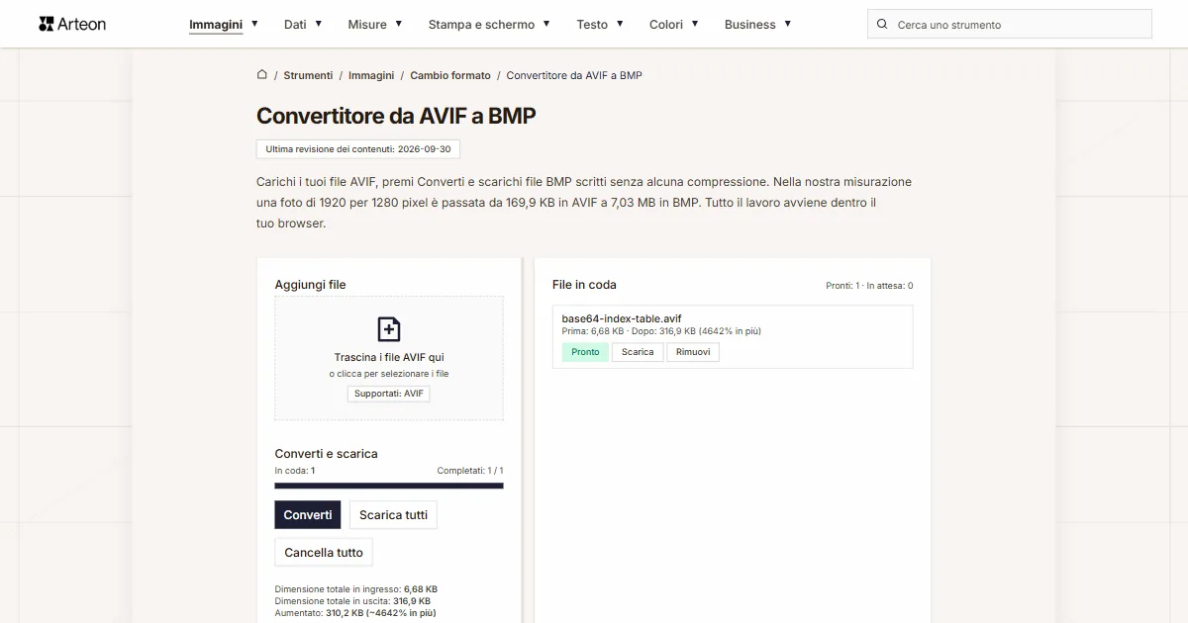Screen dimensions: 1188x623
Task: Click the Pronti: 1 · In attesa: 0 counter
Action: tap(869, 286)
